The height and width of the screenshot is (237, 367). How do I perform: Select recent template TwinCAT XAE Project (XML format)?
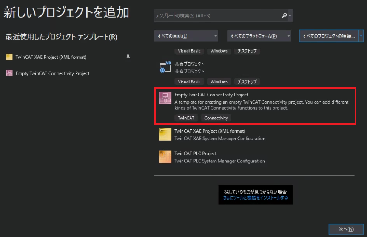tap(51, 57)
